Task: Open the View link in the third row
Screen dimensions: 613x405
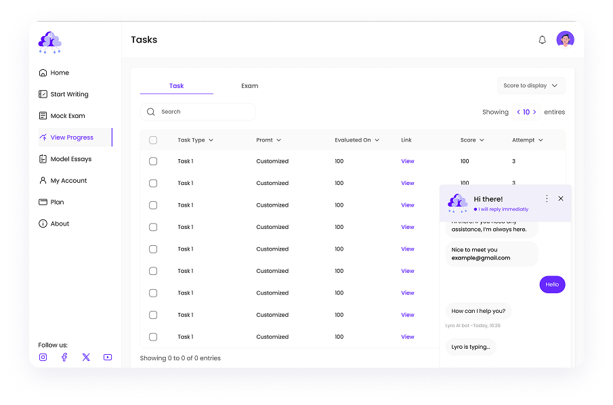Action: [407, 205]
